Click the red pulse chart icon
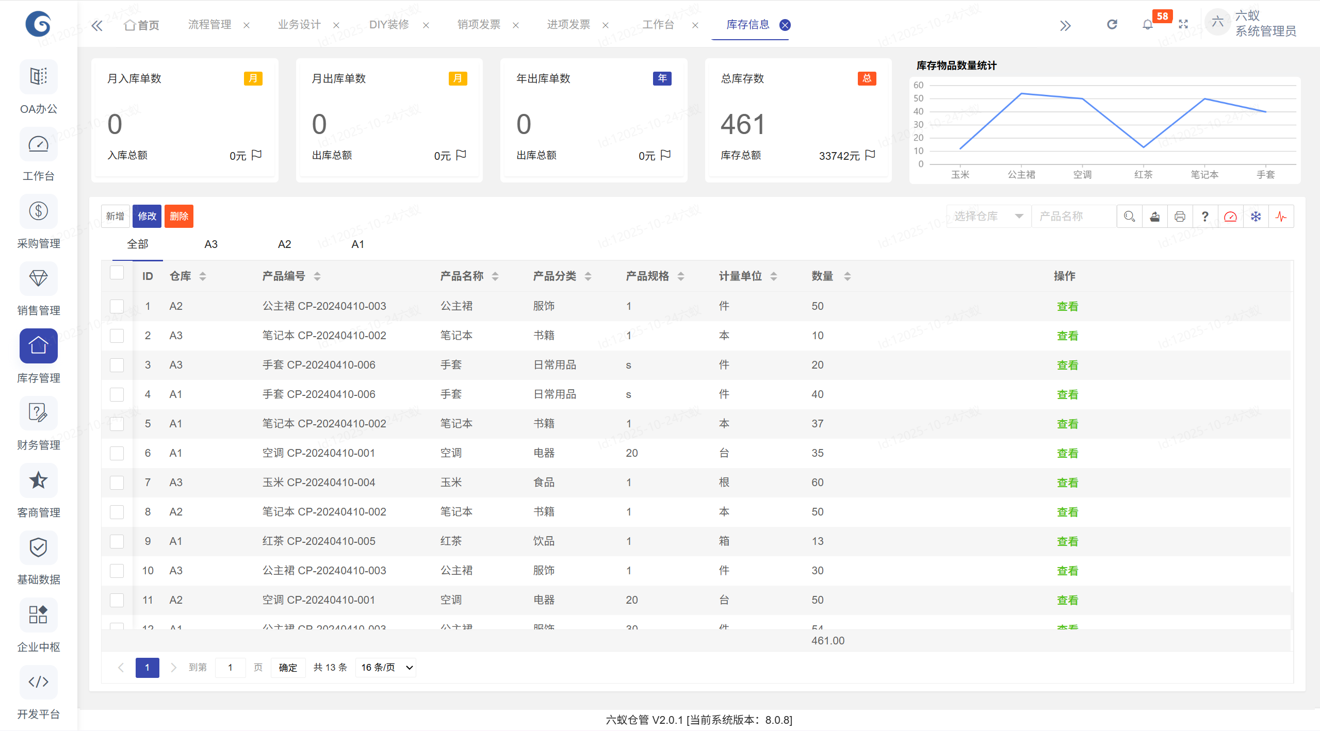The image size is (1320, 731). [1281, 217]
